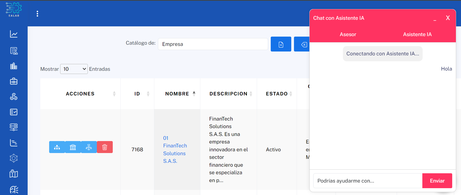Sort table by ID column
Screen dimensions: 461x195
pos(137,94)
